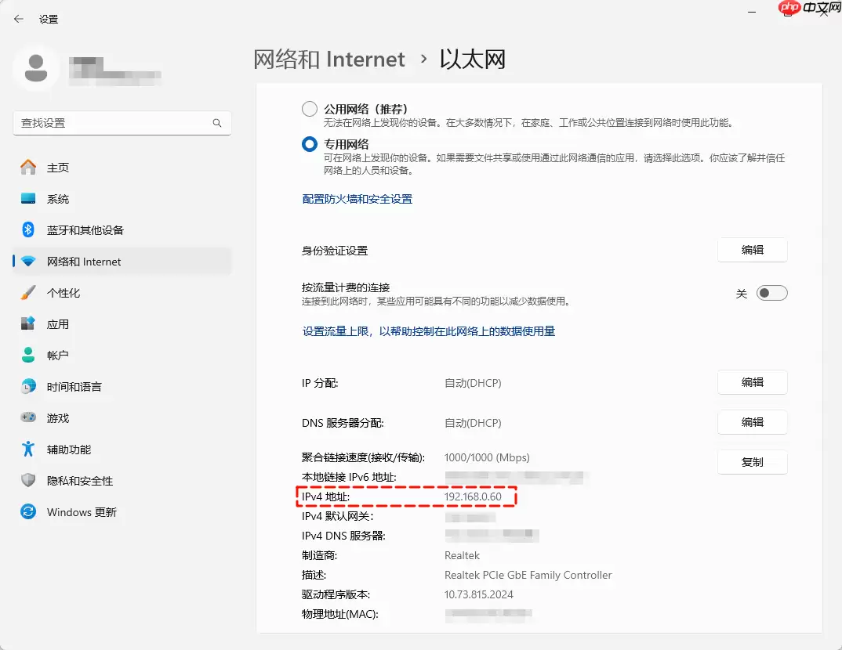This screenshot has width=842, height=650.
Task: Click the 个性化 paintbrush icon
Action: point(28,292)
